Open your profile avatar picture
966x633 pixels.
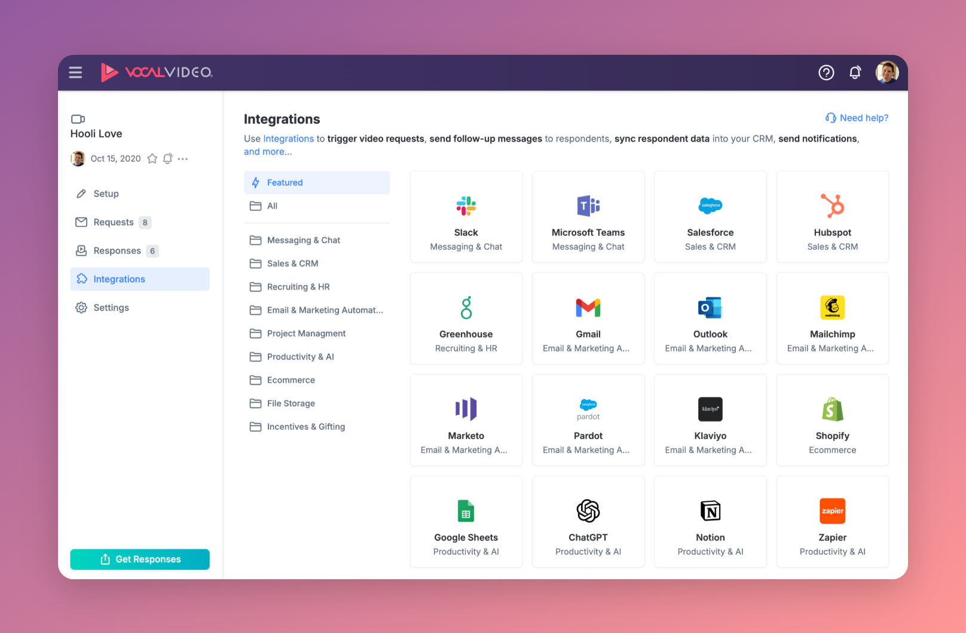pos(887,72)
